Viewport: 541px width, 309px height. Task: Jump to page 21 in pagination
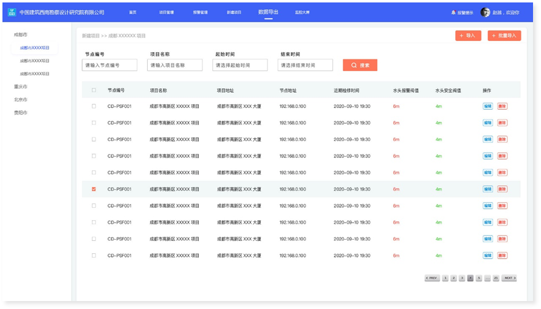(x=496, y=278)
